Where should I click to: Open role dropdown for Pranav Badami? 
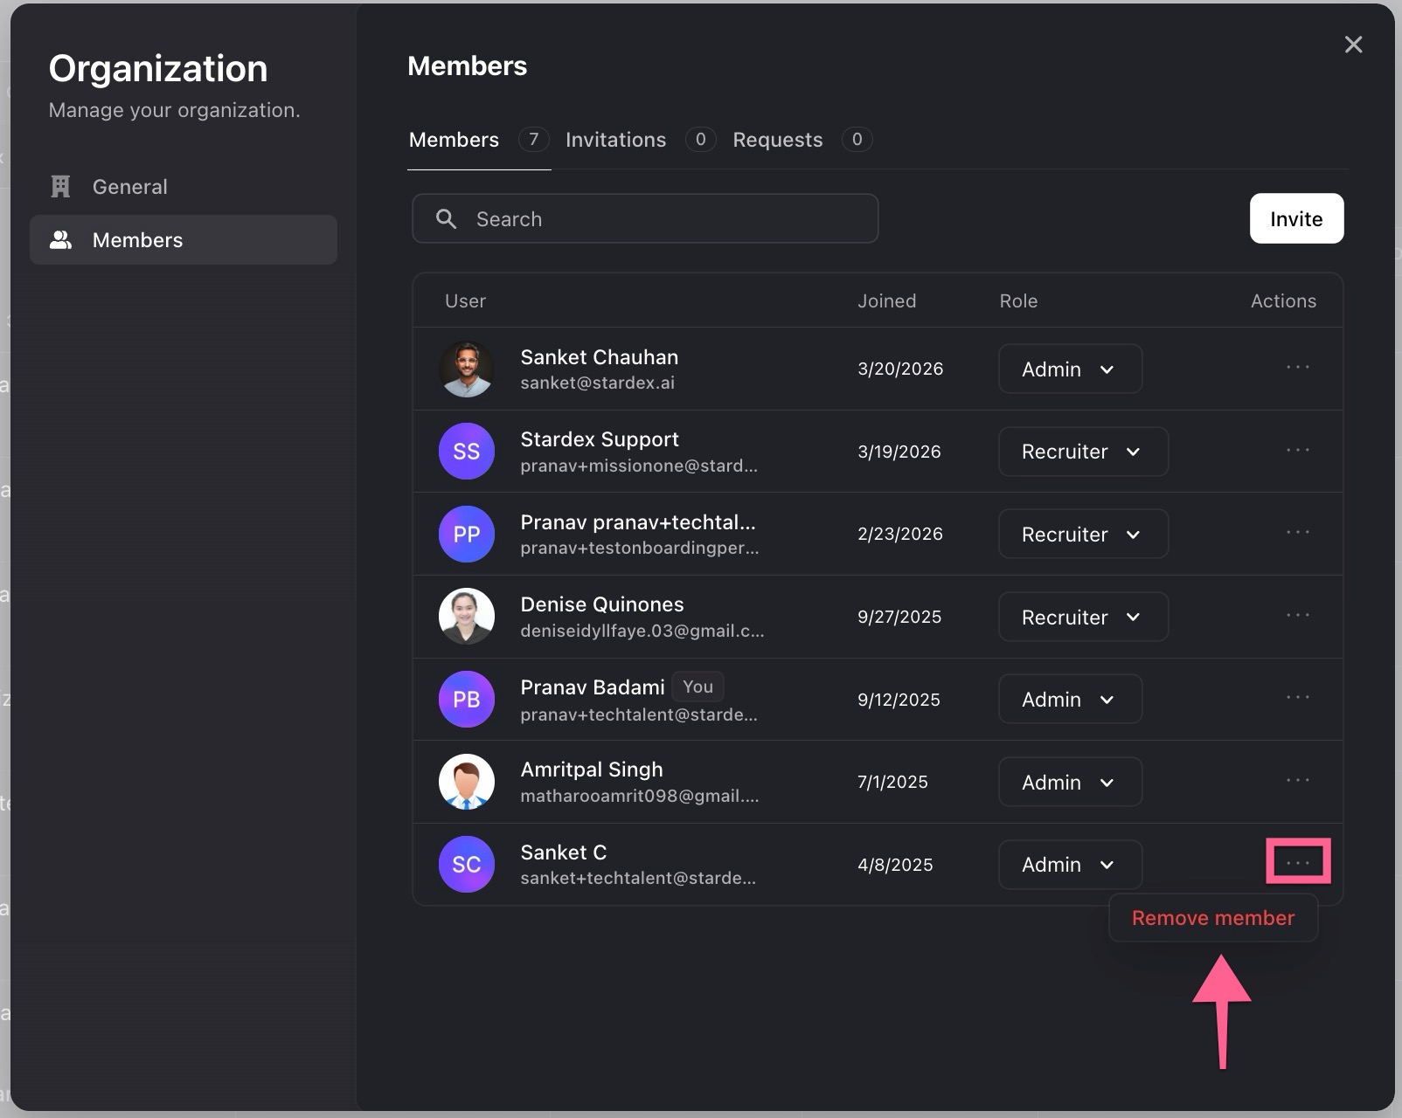[x=1070, y=699]
